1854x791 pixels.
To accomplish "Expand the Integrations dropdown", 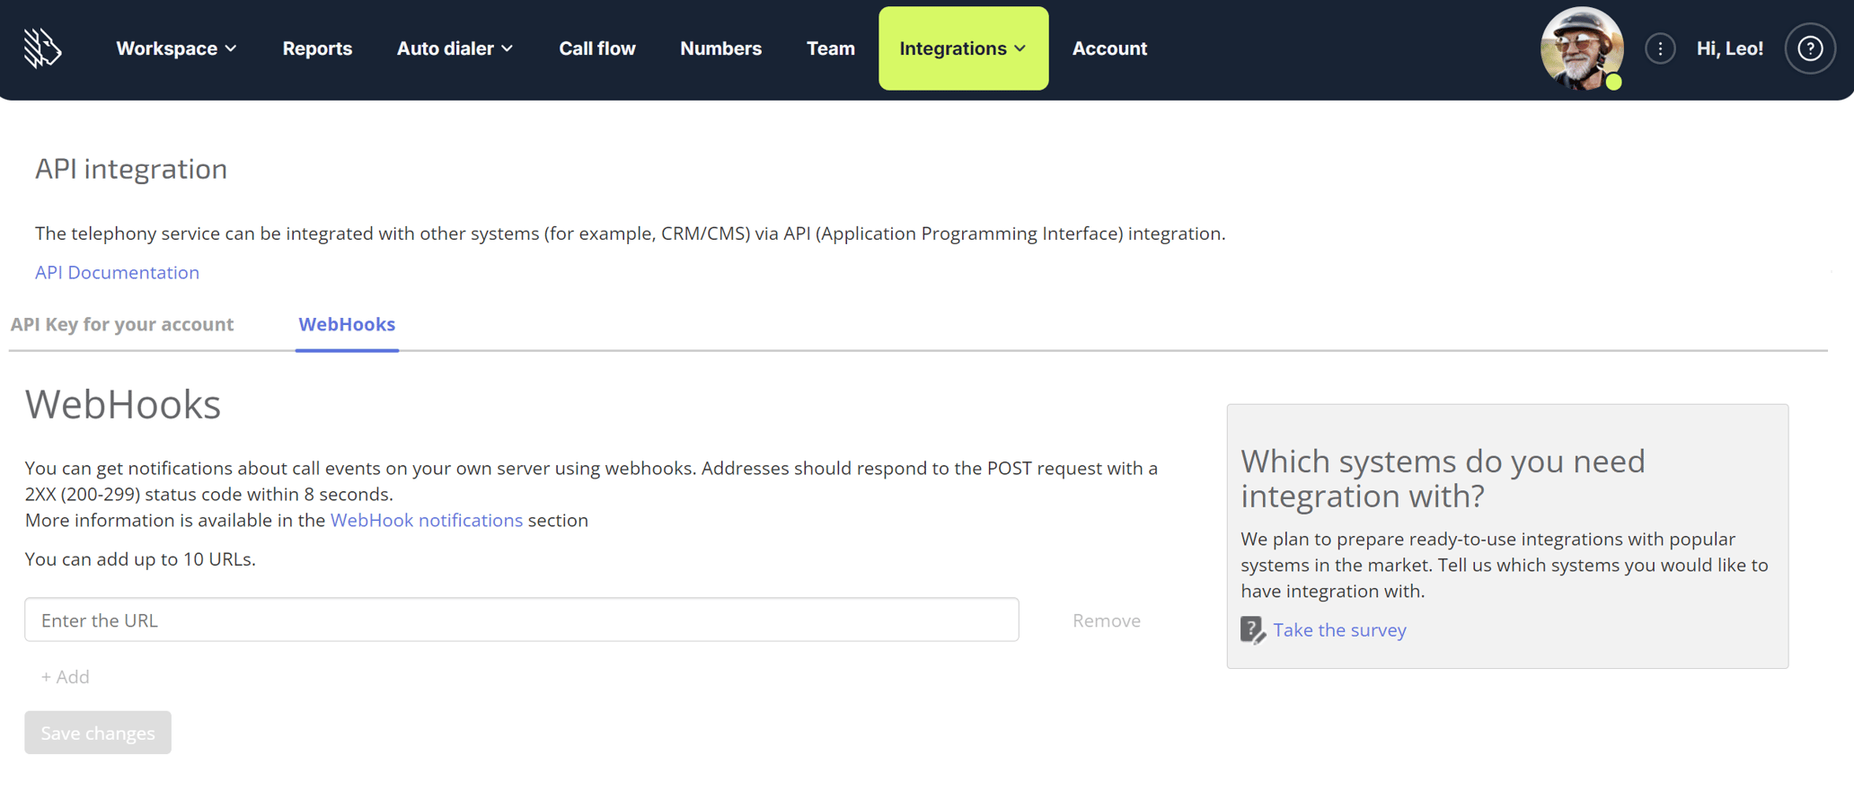I will [x=962, y=48].
